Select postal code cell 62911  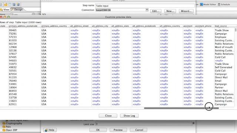[x=13, y=104]
